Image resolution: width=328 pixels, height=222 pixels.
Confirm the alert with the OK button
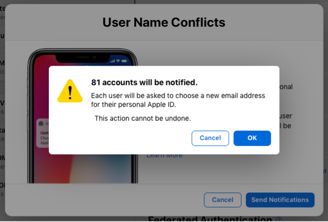tap(252, 138)
